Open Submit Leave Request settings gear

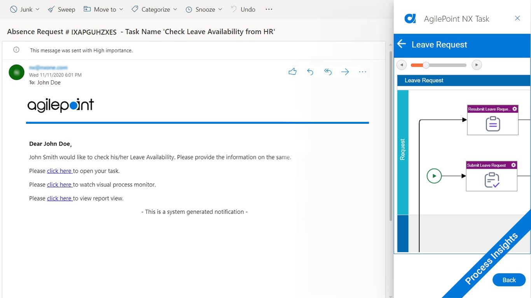514,165
